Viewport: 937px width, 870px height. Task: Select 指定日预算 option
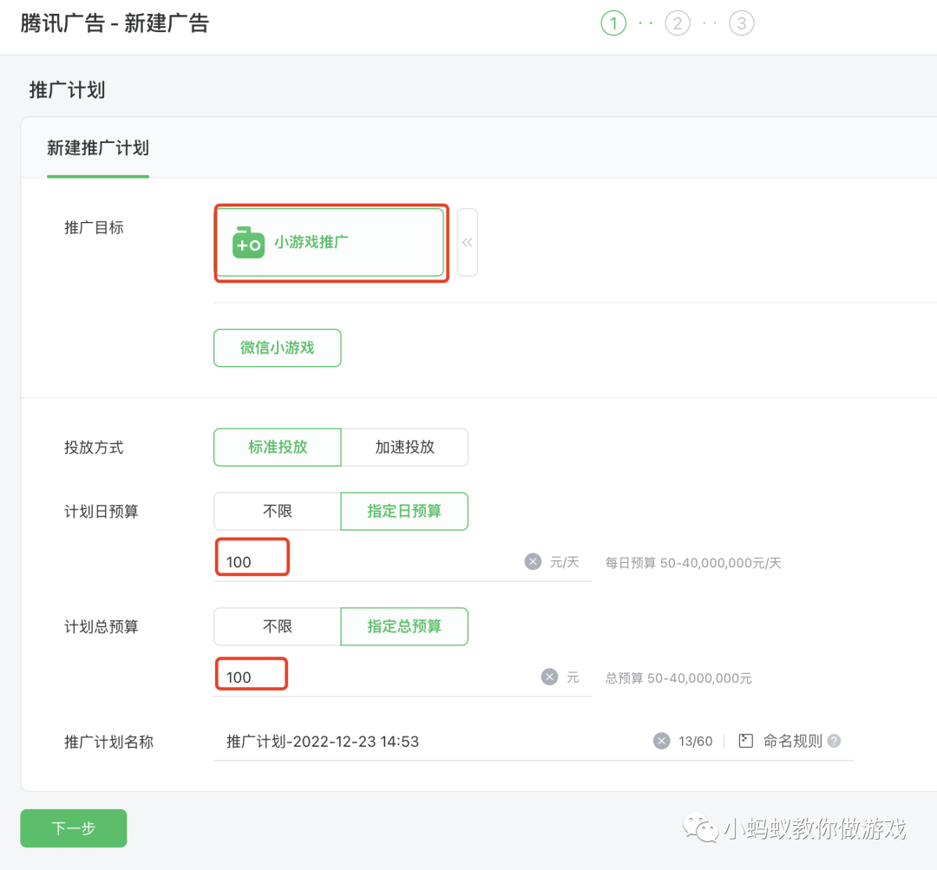click(x=404, y=511)
